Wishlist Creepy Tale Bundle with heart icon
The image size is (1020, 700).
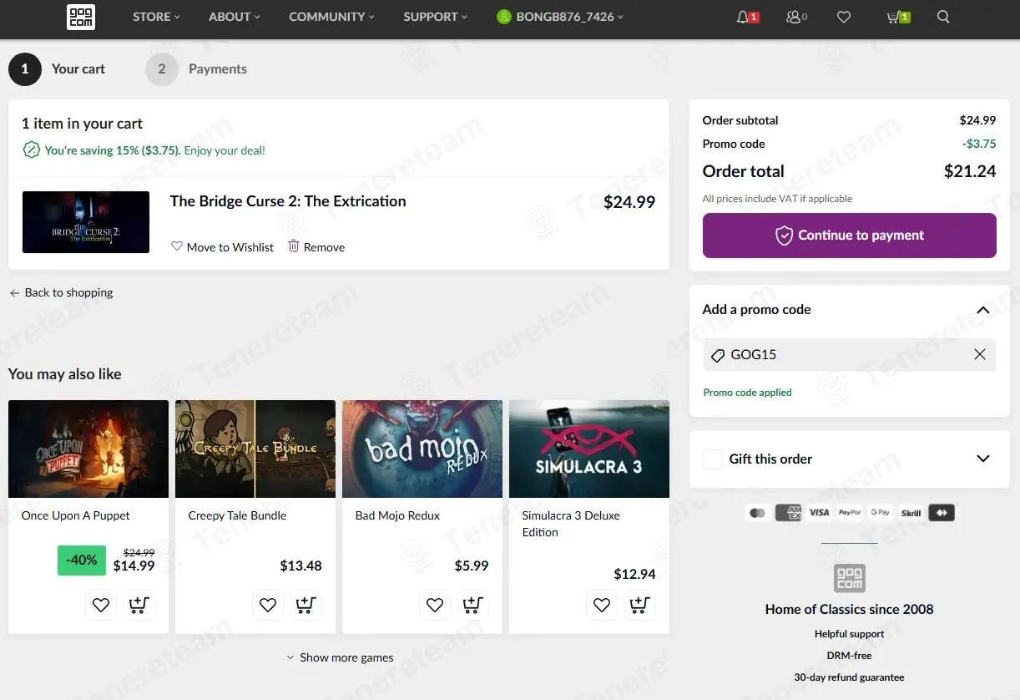pyautogui.click(x=268, y=605)
